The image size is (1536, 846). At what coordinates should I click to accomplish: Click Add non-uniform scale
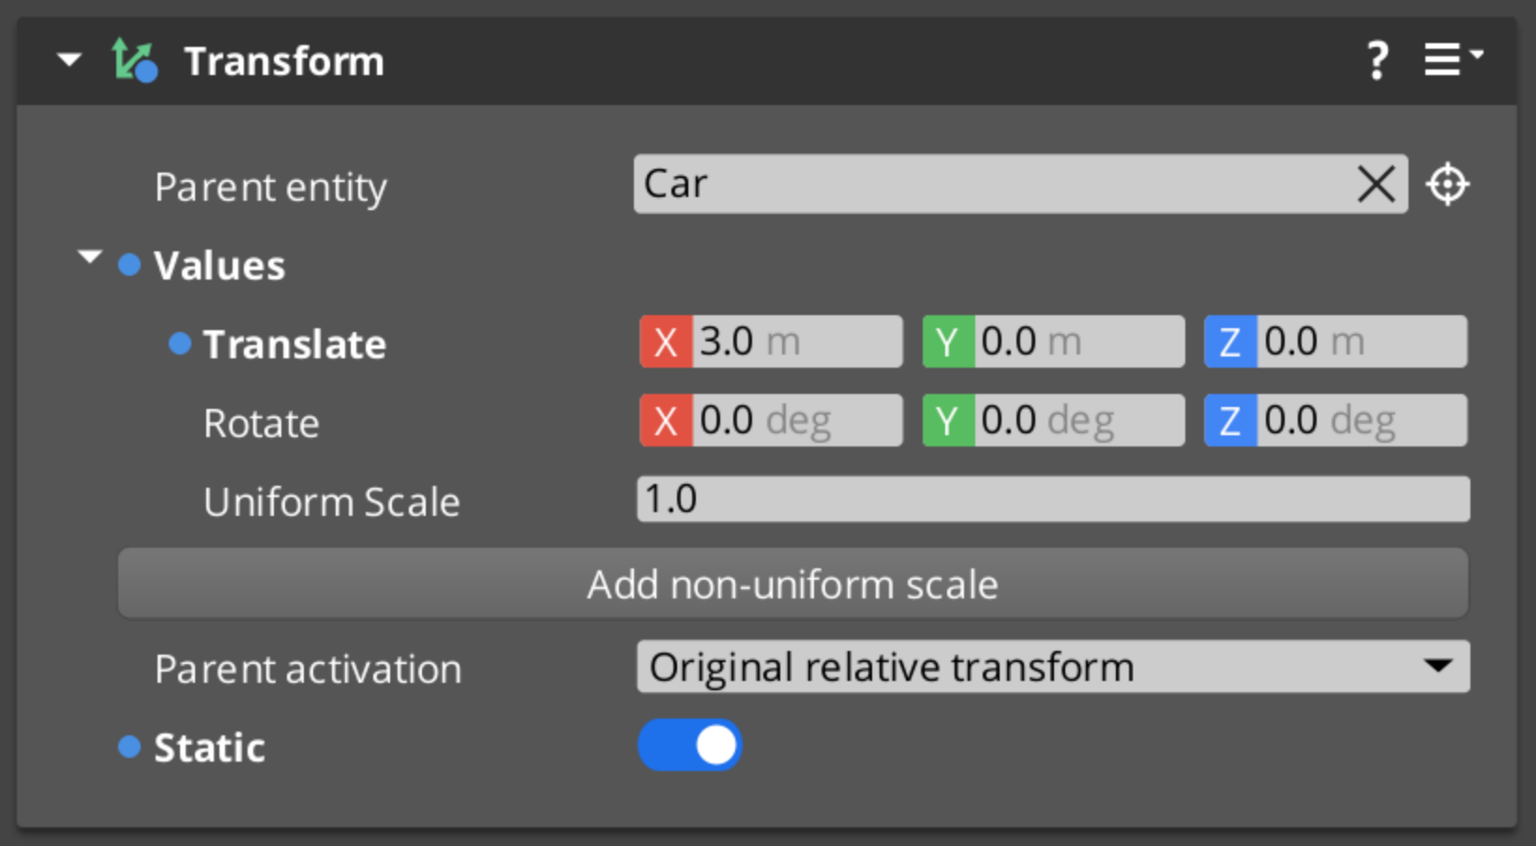point(792,583)
